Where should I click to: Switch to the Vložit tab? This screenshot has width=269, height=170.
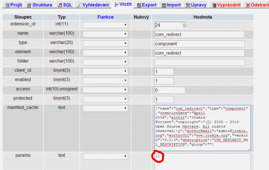coord(123,5)
